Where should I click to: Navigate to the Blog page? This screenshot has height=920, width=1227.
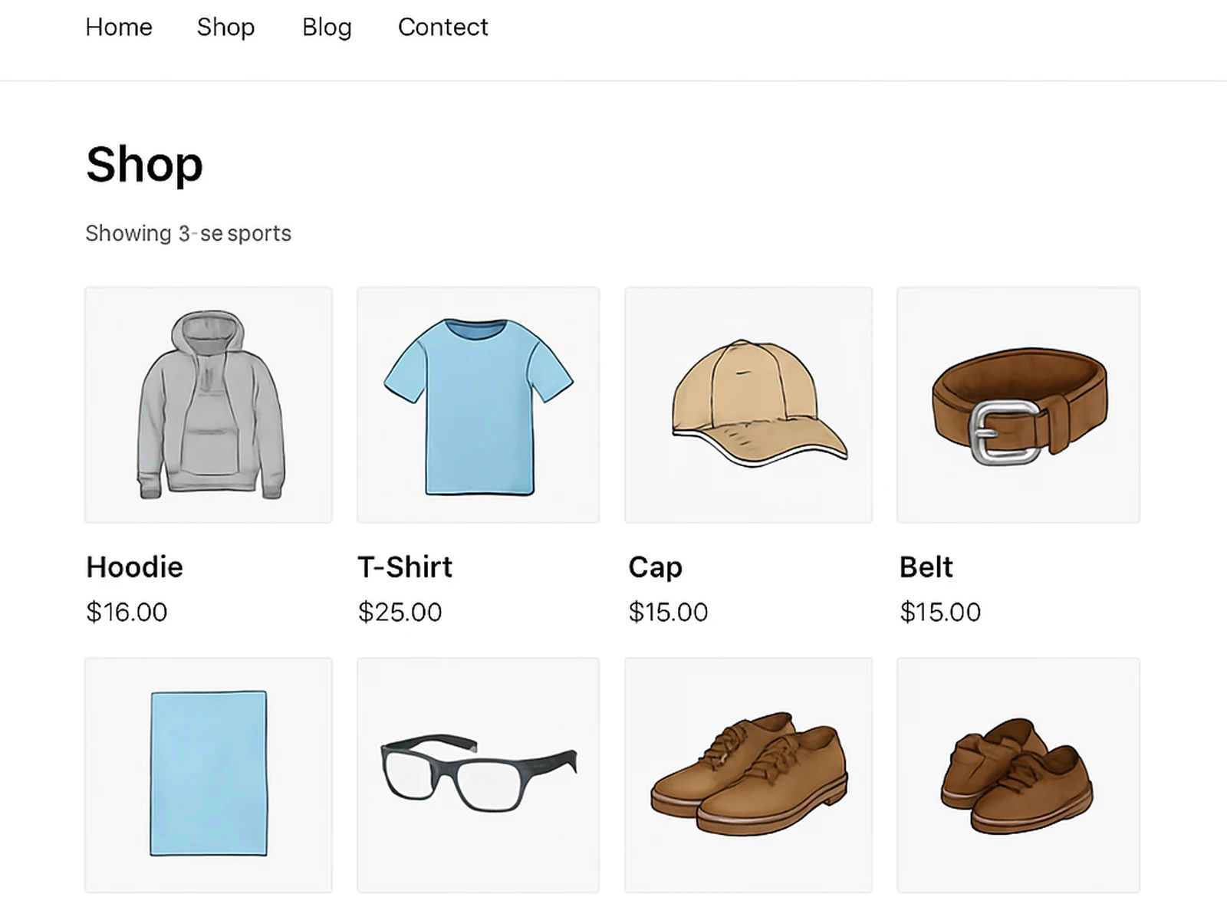(x=327, y=28)
